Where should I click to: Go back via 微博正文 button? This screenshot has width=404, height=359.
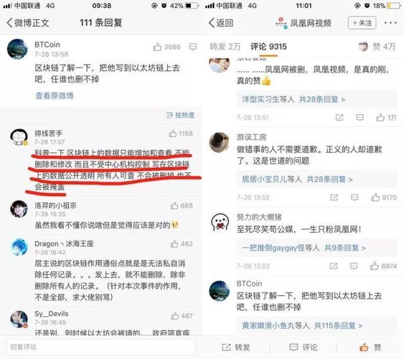pos(28,23)
